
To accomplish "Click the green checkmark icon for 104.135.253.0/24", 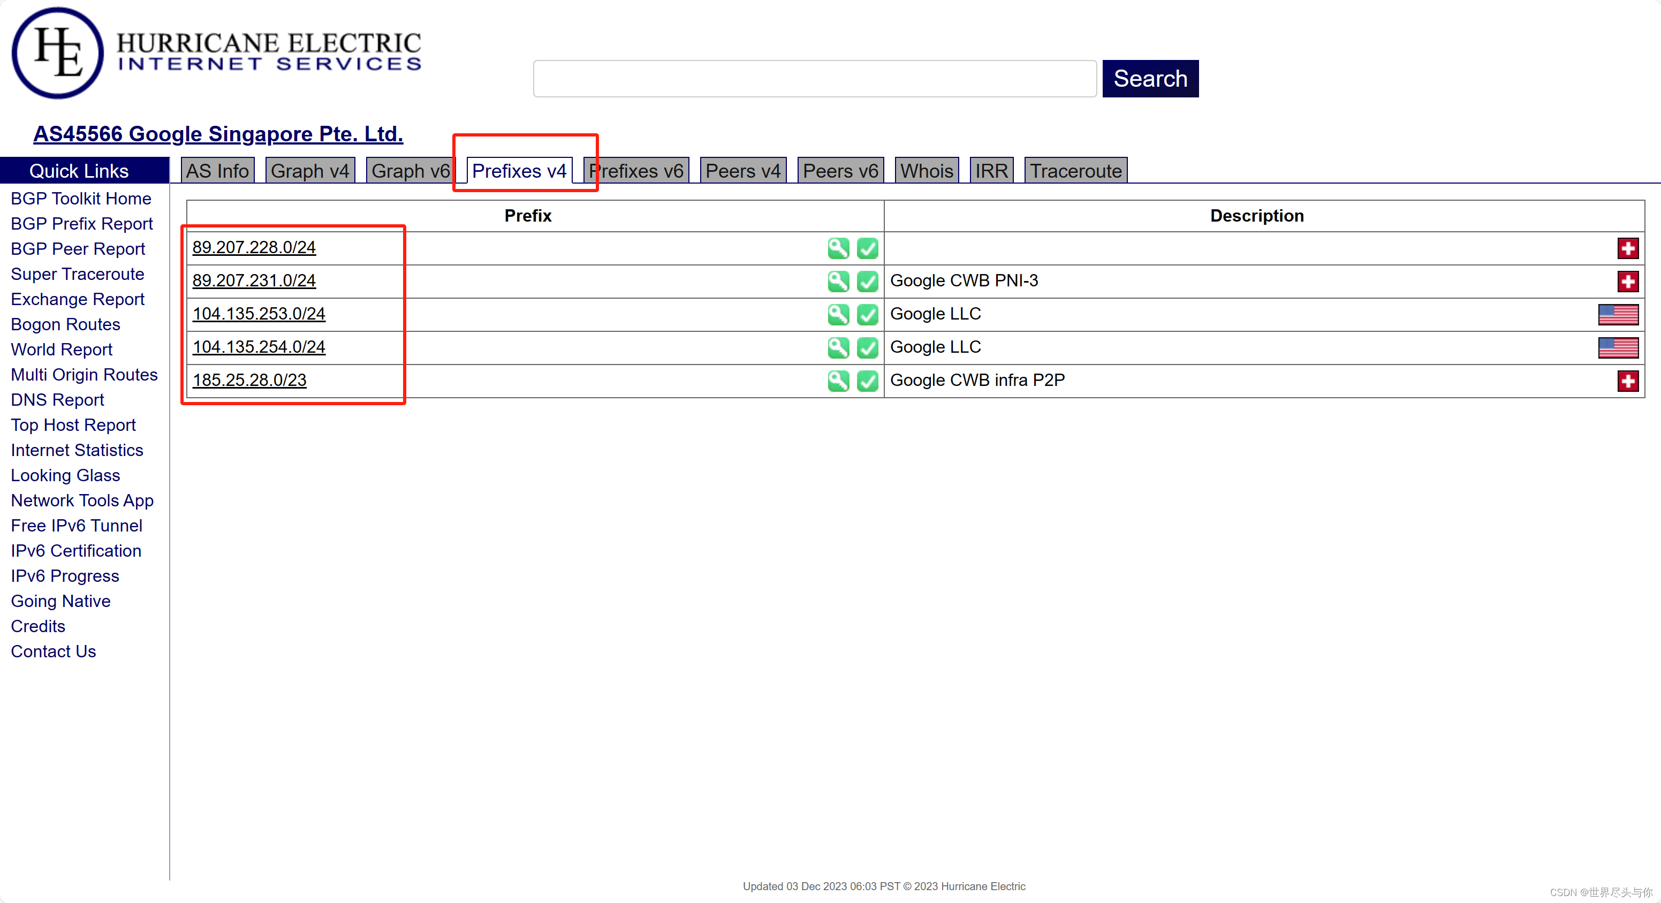I will click(867, 315).
